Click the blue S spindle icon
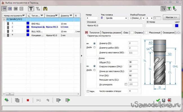 point(102,18)
